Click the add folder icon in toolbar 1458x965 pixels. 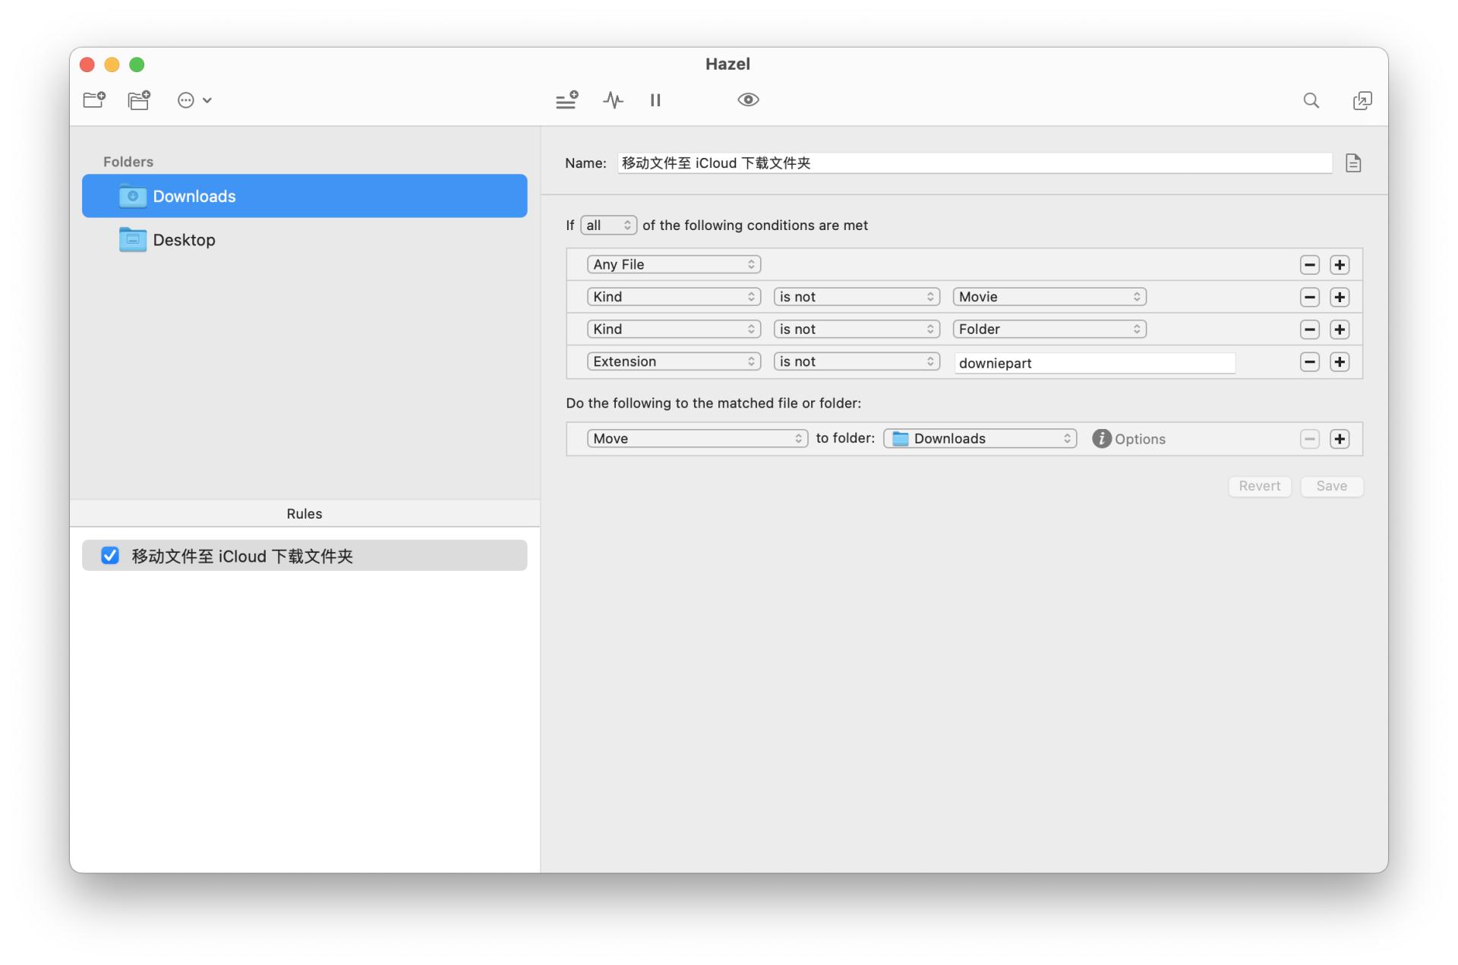pos(94,100)
